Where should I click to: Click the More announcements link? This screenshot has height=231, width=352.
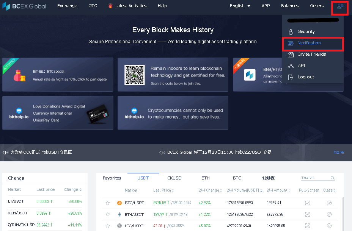pos(338,152)
